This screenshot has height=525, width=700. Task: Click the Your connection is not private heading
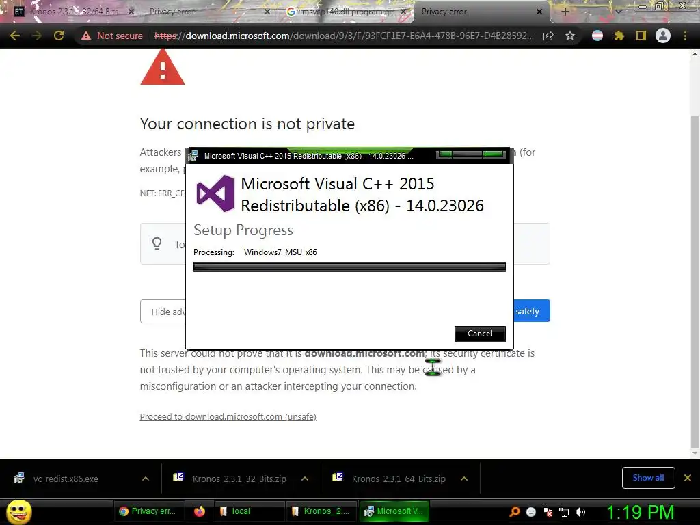247,124
